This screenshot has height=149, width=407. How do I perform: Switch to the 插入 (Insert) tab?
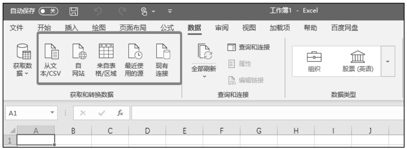[x=71, y=28]
